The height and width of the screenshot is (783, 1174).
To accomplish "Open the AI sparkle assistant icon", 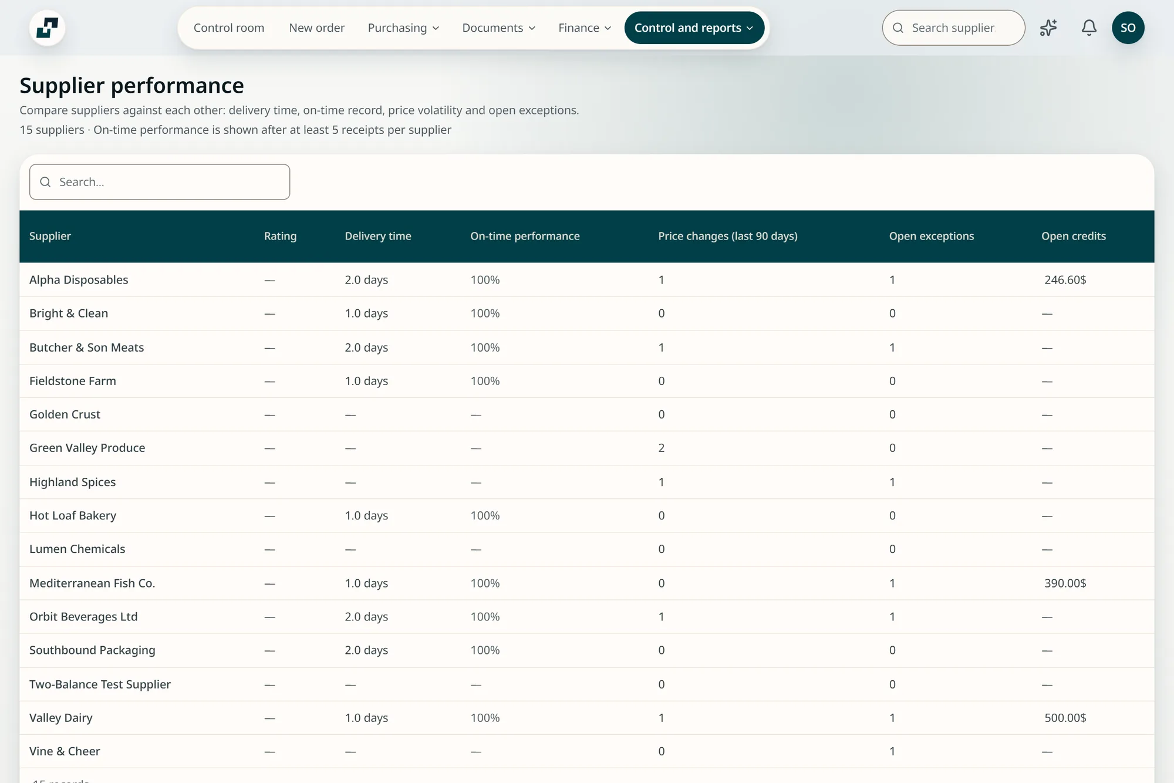I will [1048, 28].
